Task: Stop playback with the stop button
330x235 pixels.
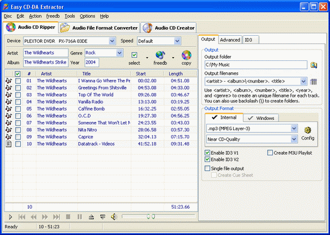Action: 68,217
